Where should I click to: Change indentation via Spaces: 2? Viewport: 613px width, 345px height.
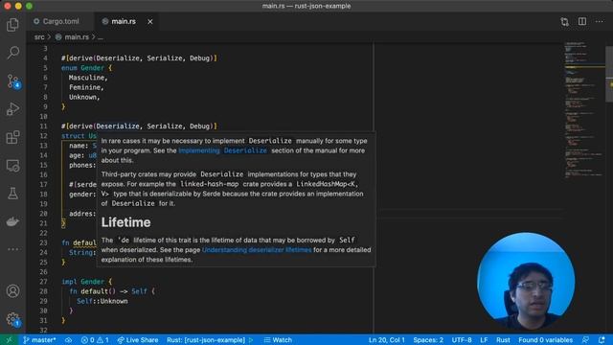[428, 340]
